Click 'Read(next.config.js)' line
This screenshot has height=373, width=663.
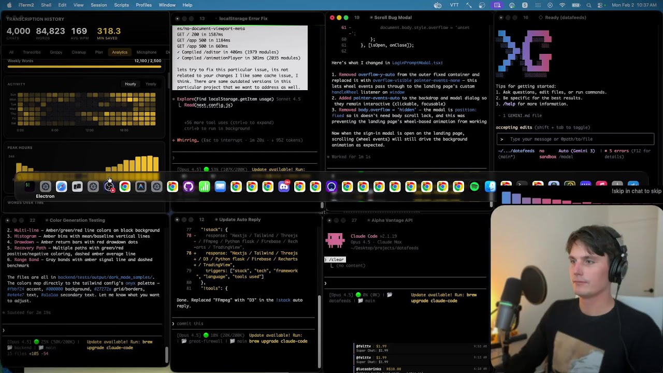pyautogui.click(x=208, y=105)
